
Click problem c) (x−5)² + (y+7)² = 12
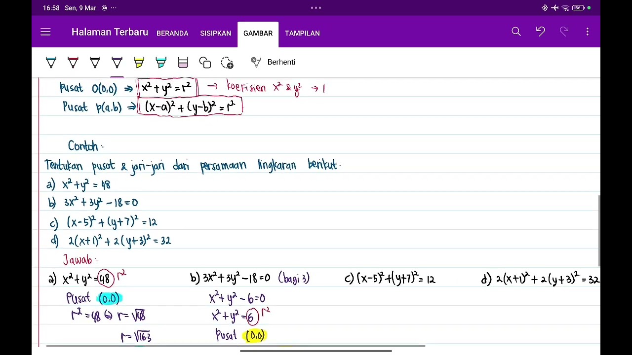pos(104,222)
